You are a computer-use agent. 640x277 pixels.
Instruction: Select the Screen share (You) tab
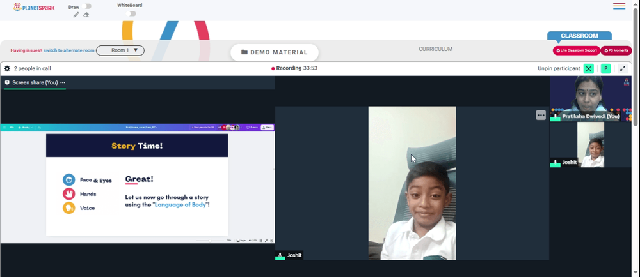coord(35,82)
